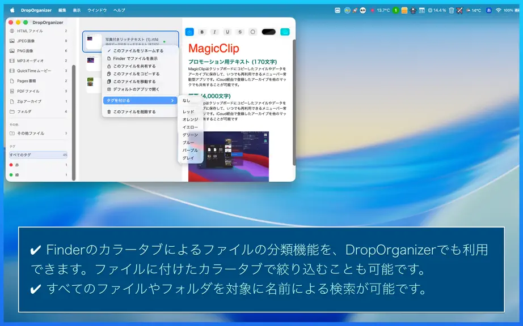This screenshot has height=326, width=523.
Task: Select すべてのタグ filter in the sidebar
Action: (x=39, y=155)
